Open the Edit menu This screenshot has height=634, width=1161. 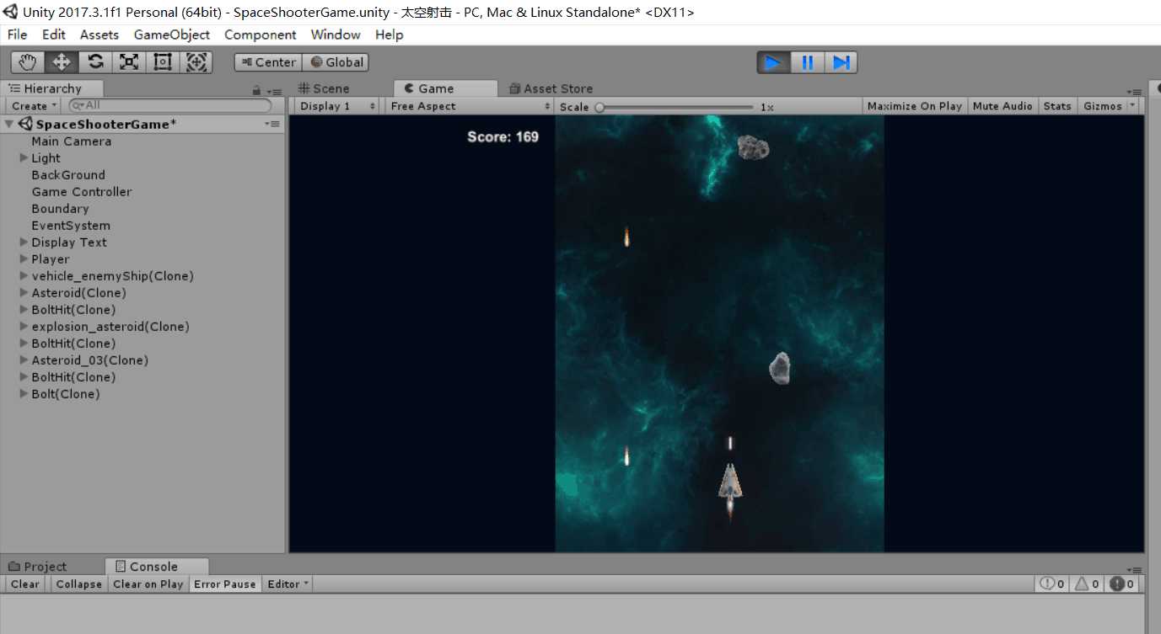point(54,35)
